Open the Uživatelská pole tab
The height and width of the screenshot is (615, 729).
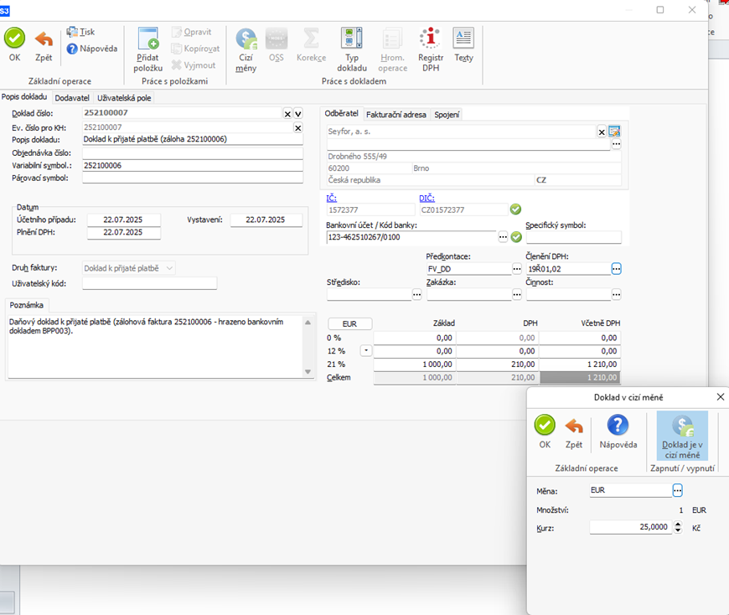click(x=124, y=98)
